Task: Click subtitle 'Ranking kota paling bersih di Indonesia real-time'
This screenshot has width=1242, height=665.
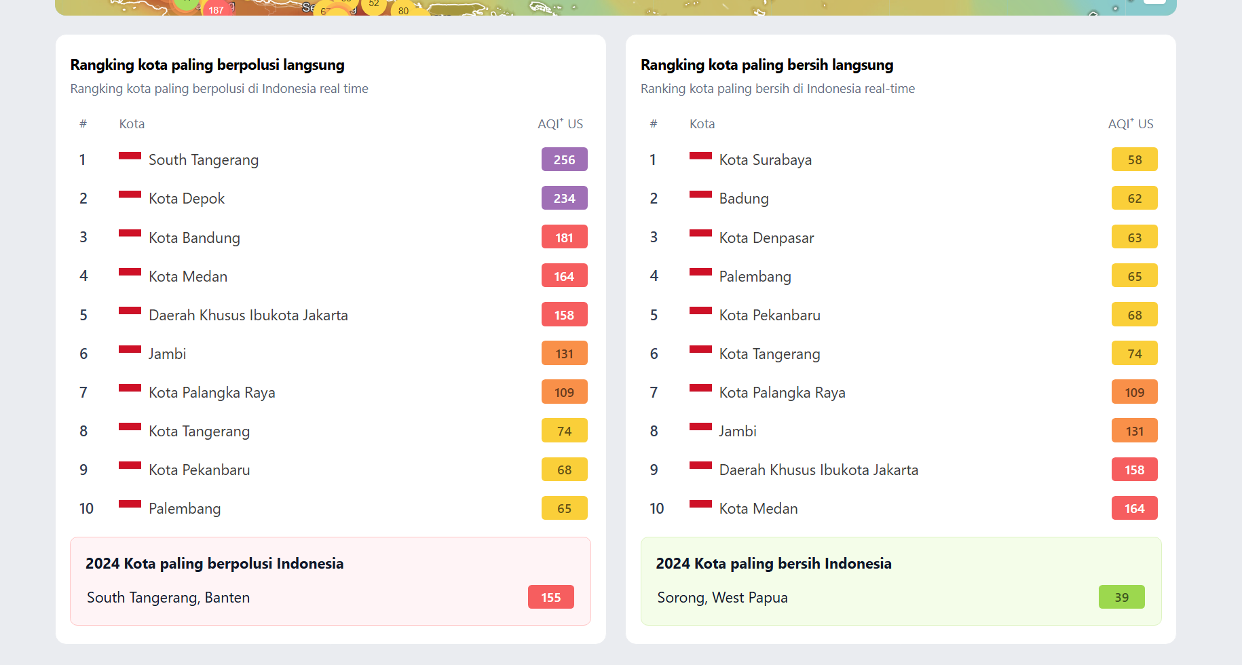Action: click(778, 89)
